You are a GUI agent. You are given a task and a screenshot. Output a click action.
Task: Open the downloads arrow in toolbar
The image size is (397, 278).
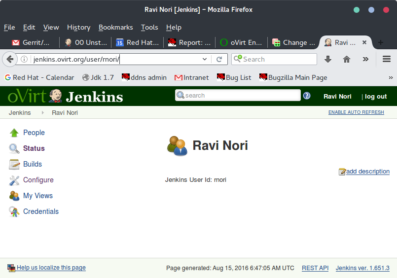[328, 59]
